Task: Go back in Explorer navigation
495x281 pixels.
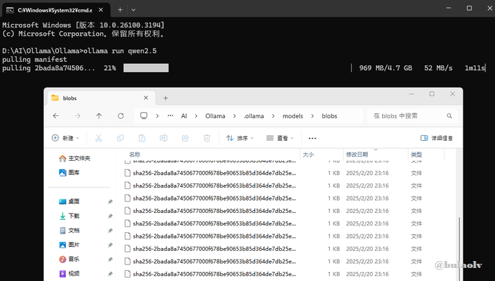Action: pos(56,116)
